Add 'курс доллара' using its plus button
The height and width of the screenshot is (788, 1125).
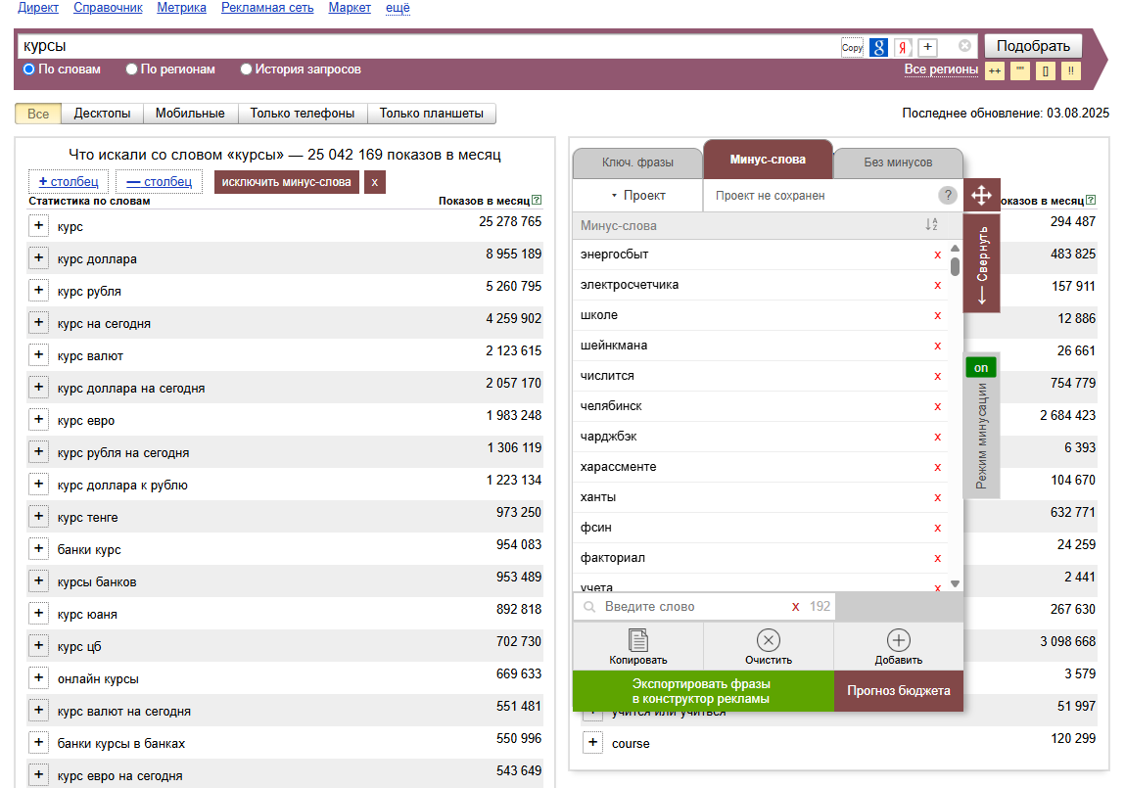39,258
